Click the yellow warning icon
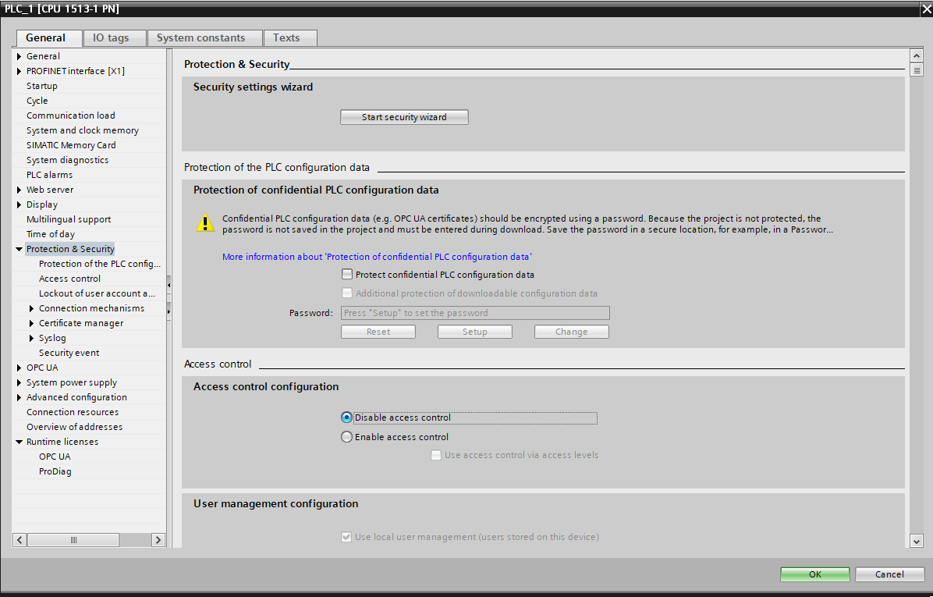This screenshot has height=597, width=933. pos(205,223)
